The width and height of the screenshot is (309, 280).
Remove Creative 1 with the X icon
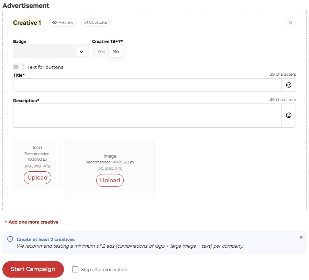(290, 23)
